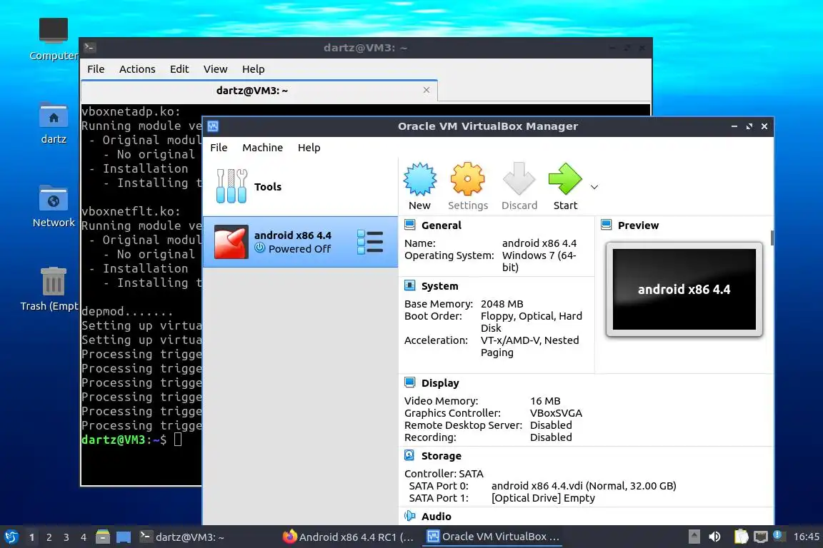Open the dartz home folder icon
This screenshot has height=548, width=823.
click(54, 123)
